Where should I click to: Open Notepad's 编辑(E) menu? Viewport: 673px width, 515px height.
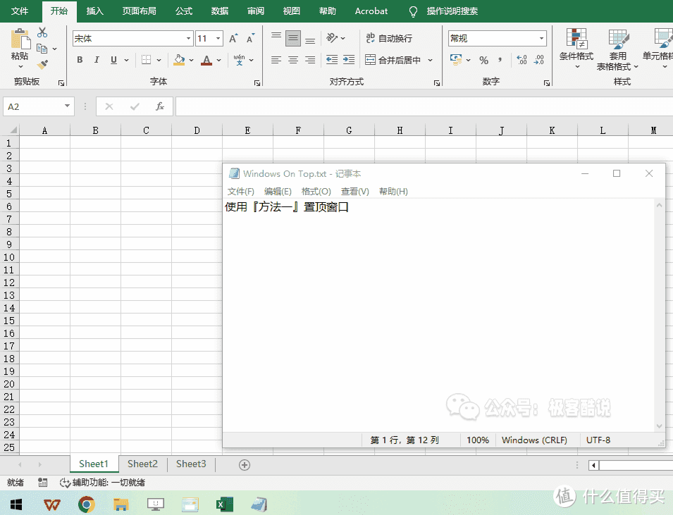point(278,192)
